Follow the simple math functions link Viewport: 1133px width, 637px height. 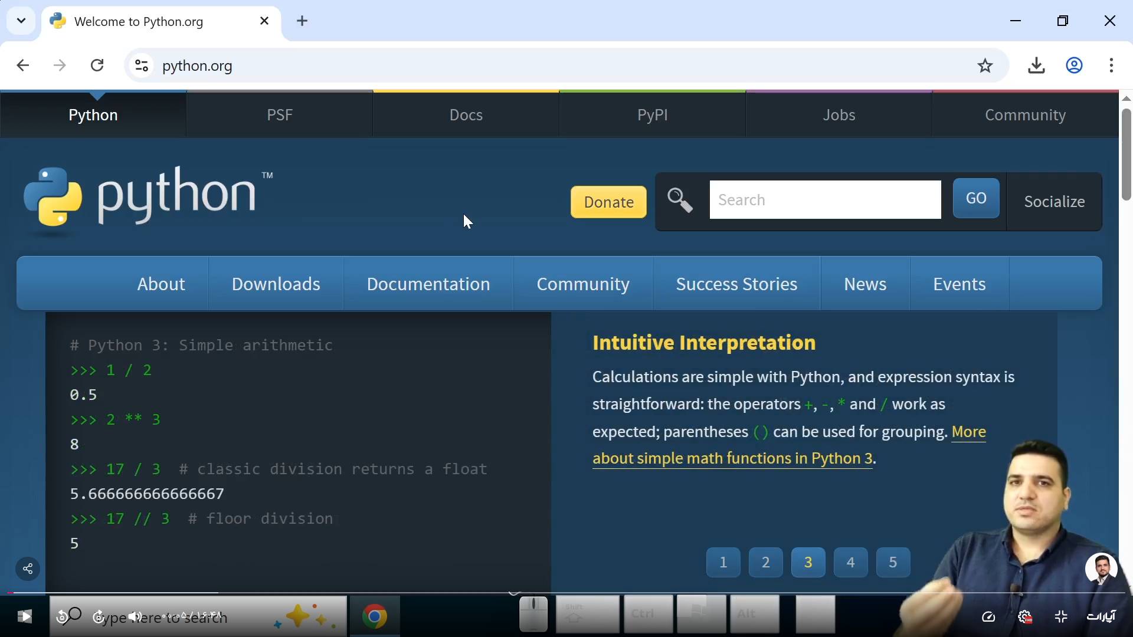(732, 459)
